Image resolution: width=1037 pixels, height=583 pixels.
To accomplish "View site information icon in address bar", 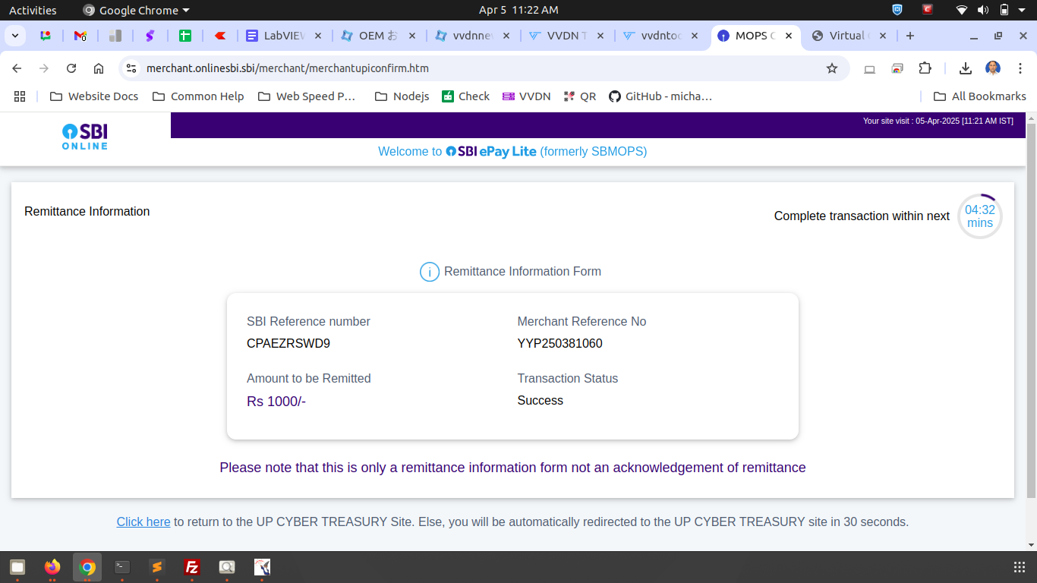I will [131, 68].
